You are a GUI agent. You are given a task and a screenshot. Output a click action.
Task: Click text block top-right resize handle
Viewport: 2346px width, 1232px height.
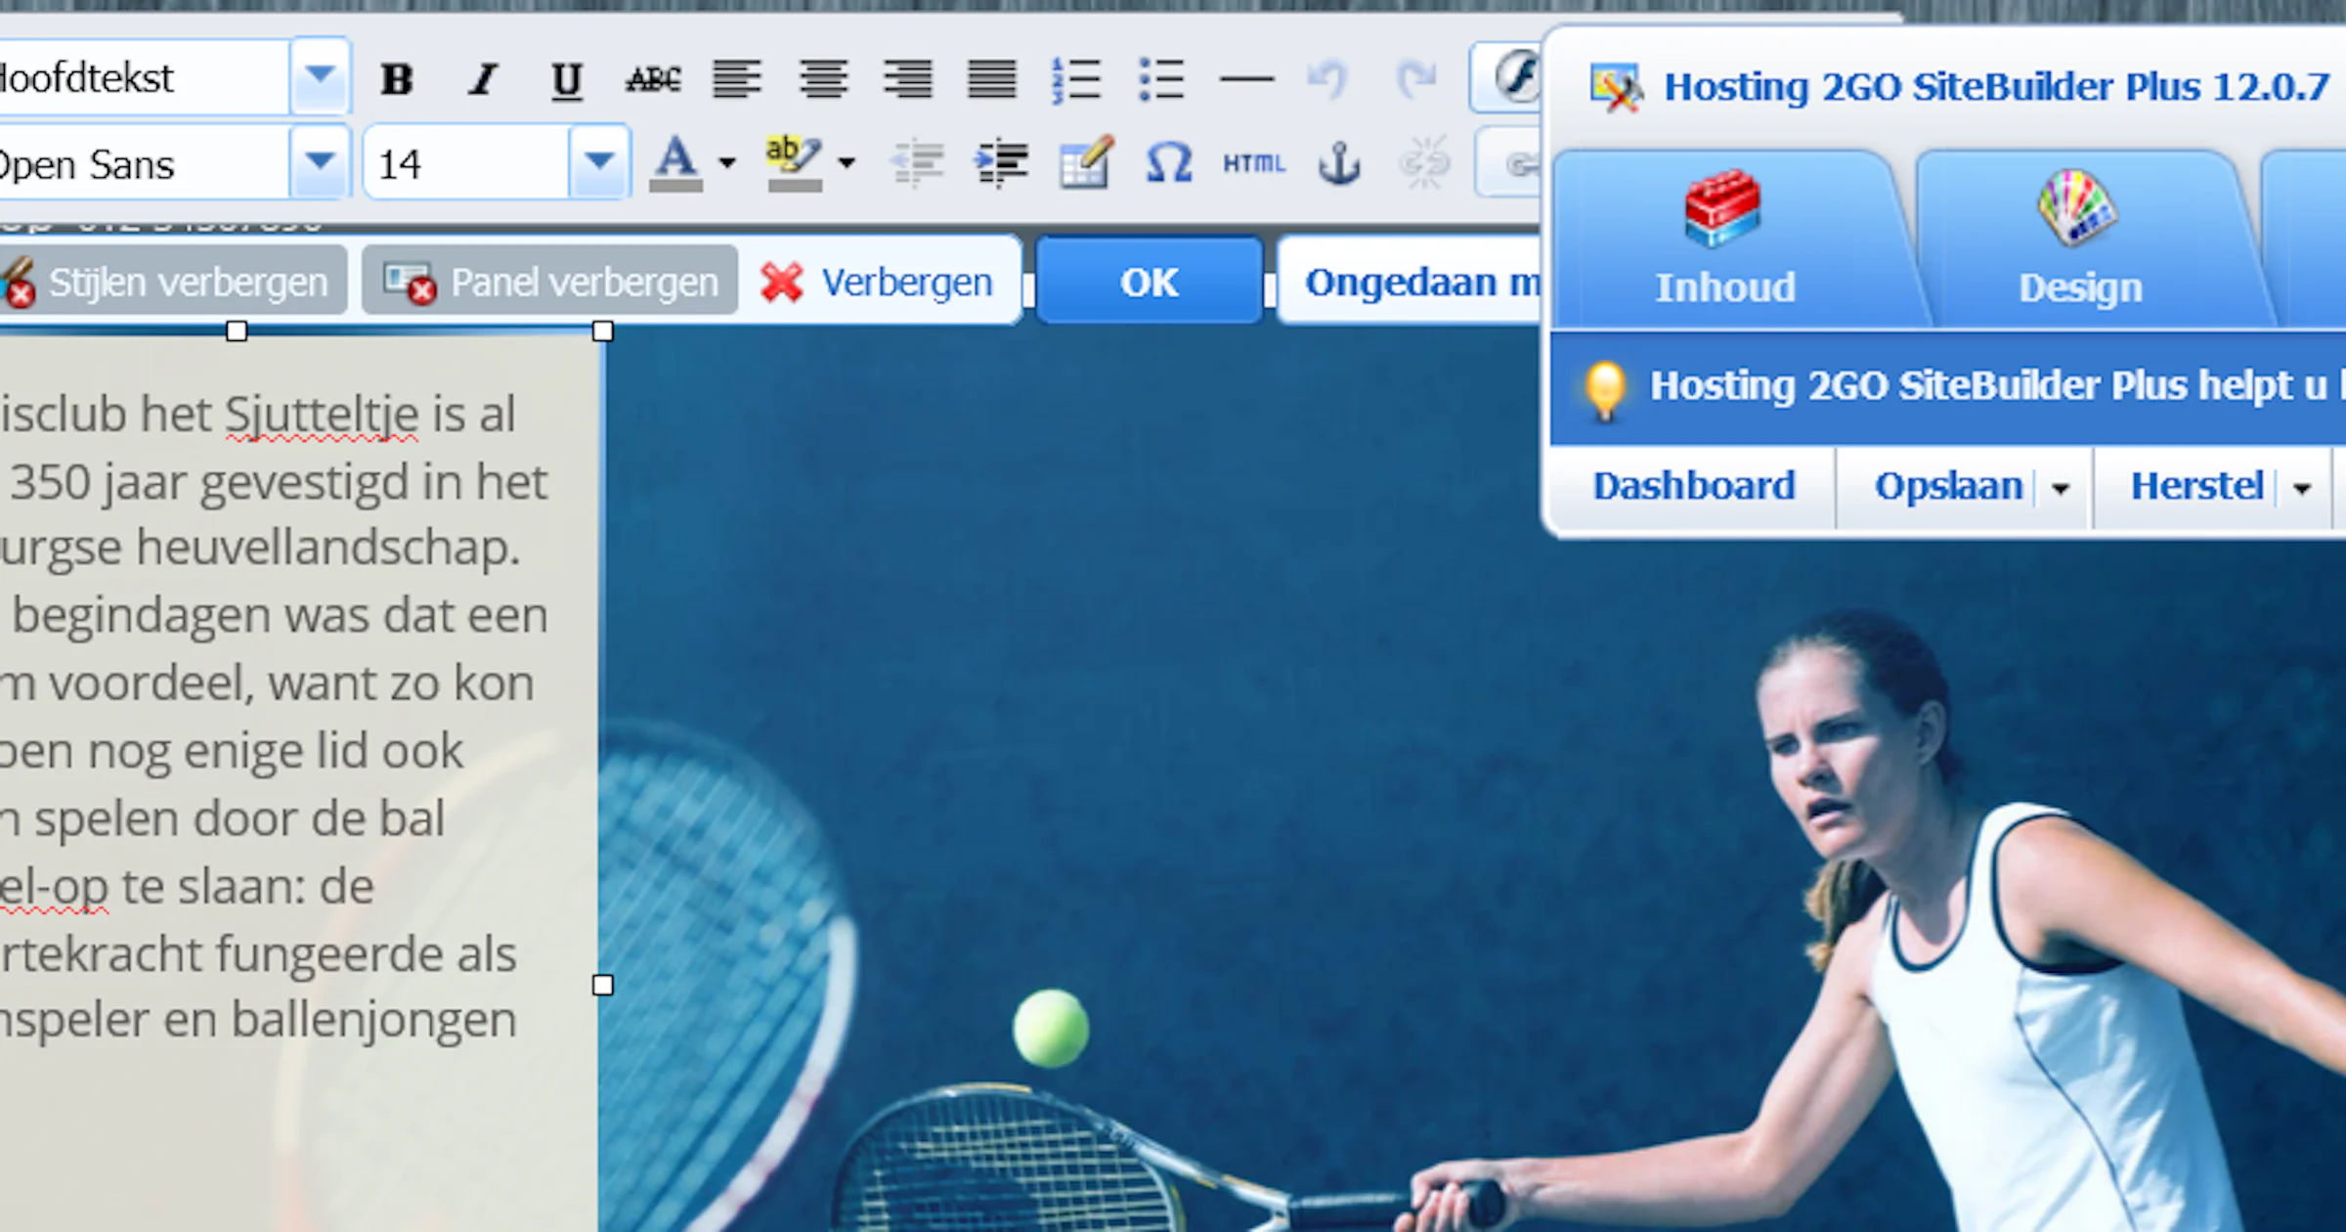(x=603, y=331)
